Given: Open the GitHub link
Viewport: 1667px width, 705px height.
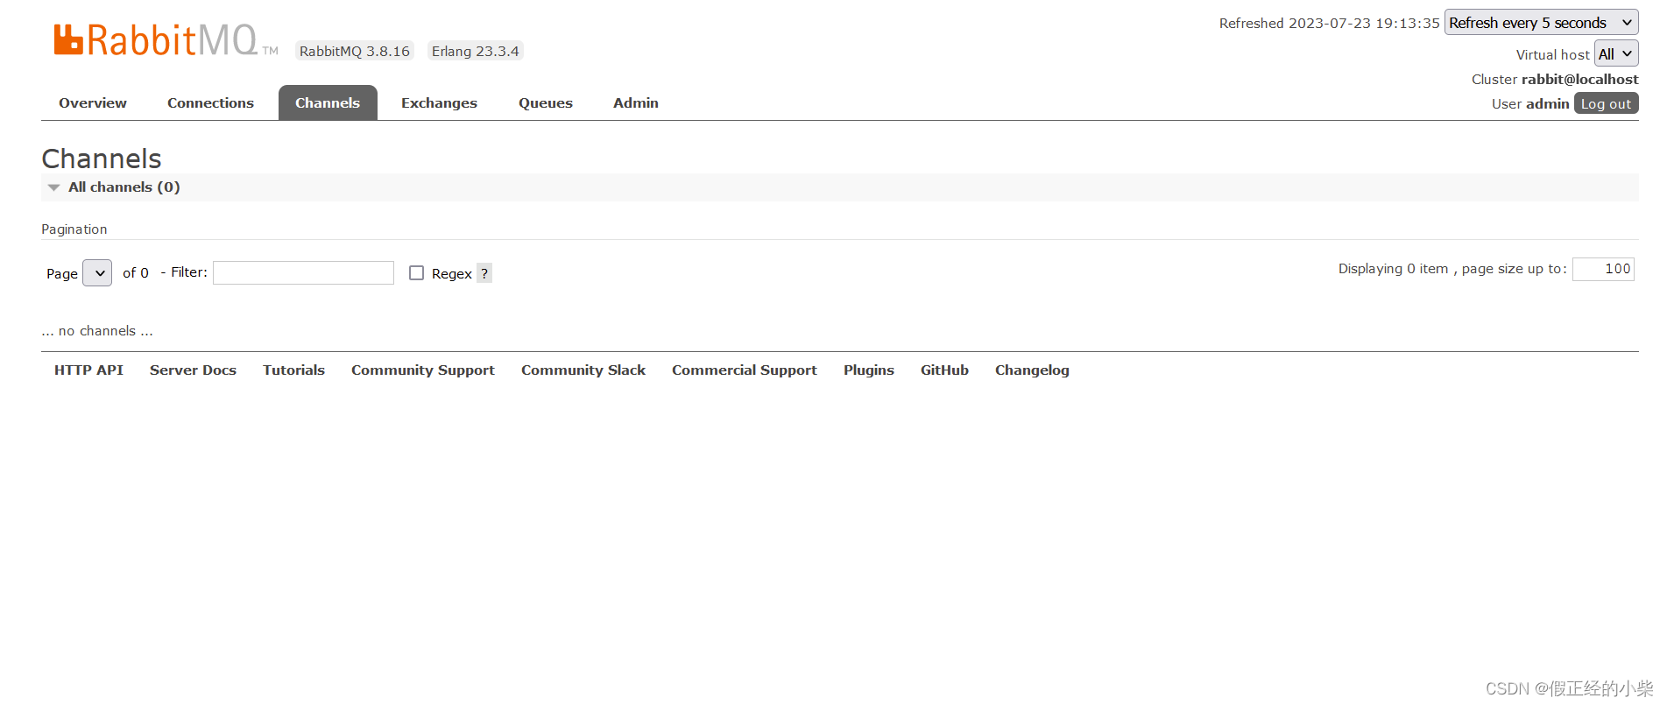Looking at the screenshot, I should click(x=944, y=370).
